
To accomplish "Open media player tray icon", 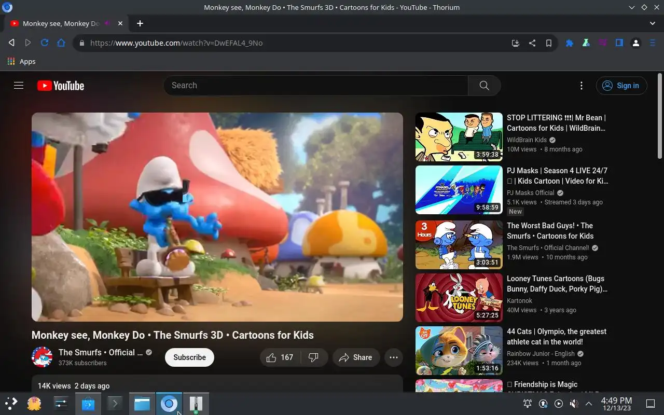I will (559, 404).
